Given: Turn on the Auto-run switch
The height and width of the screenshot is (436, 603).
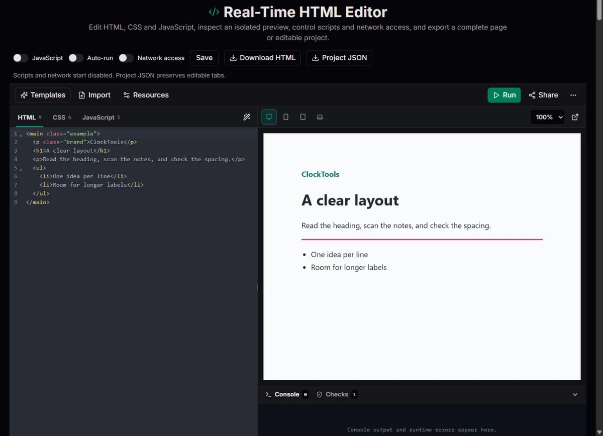Looking at the screenshot, I should point(76,58).
